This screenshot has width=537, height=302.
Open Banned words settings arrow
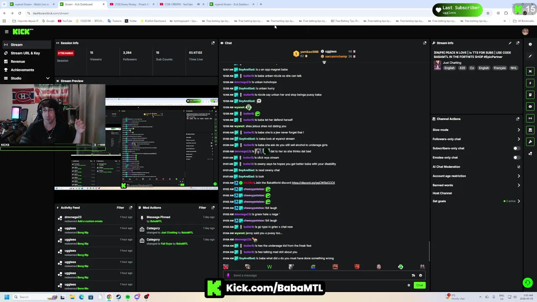click(x=519, y=185)
